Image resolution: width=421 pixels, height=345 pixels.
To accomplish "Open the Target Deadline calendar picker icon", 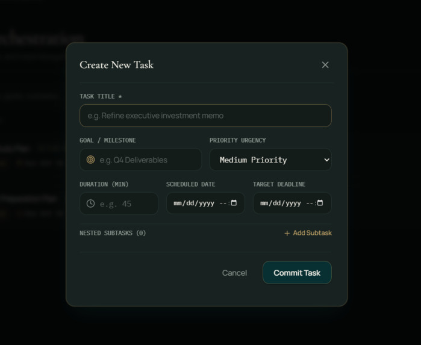I will click(x=320, y=203).
